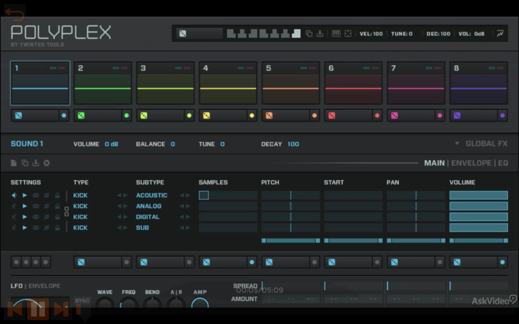Click the copy icon in top toolbar

coord(309,34)
